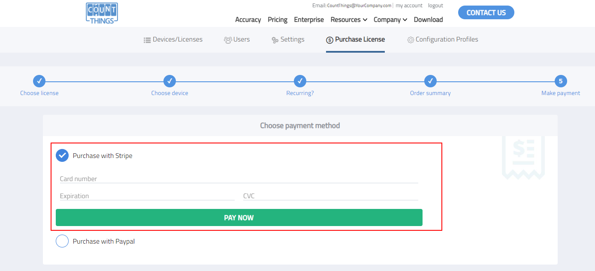Screen dimensions: 595x271
Task: Click the Configuration Profiles gear icon
Action: (x=411, y=40)
